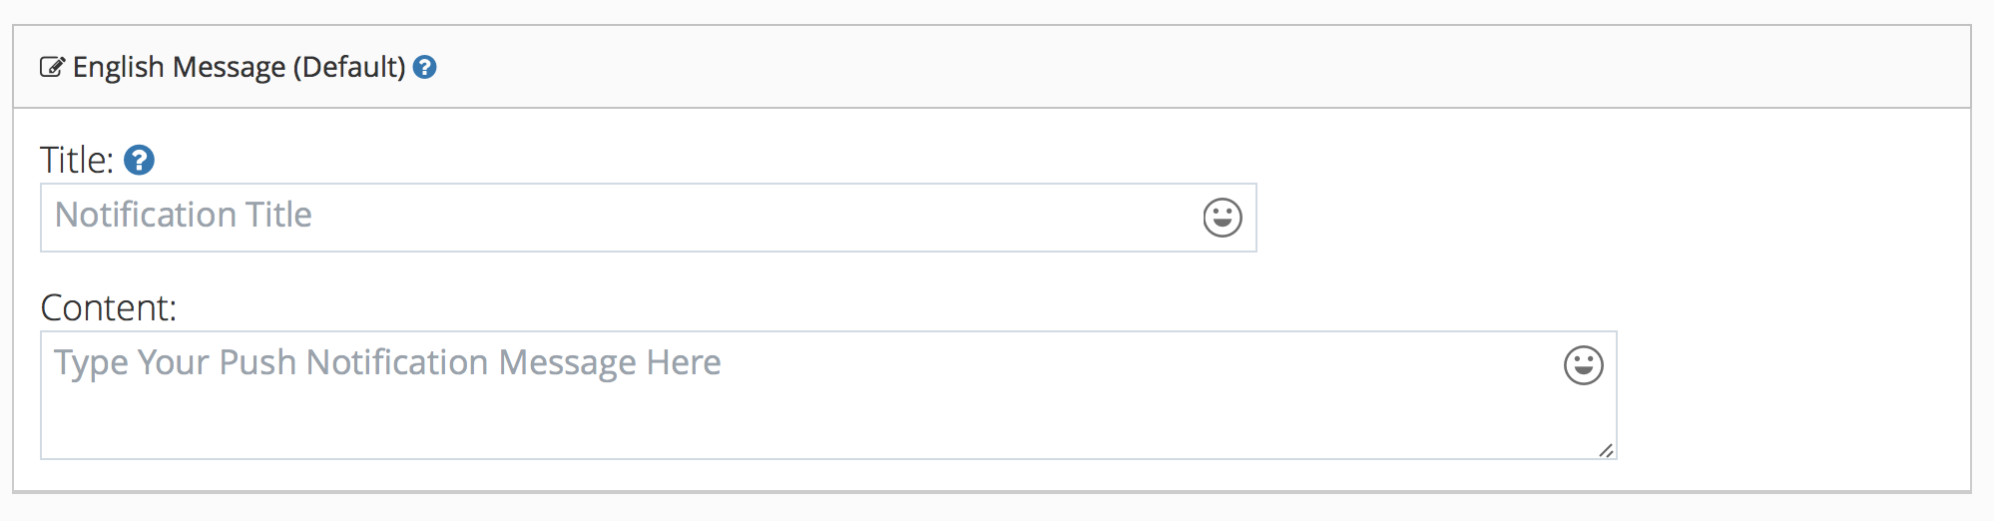Click the Title label text

point(77,160)
